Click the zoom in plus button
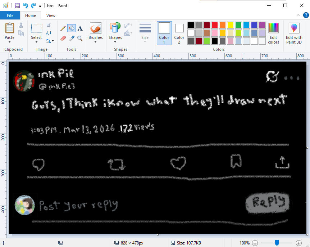The width and height of the screenshot is (310, 247). 299,243
